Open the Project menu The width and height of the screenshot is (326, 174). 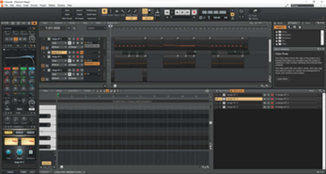click(x=43, y=5)
